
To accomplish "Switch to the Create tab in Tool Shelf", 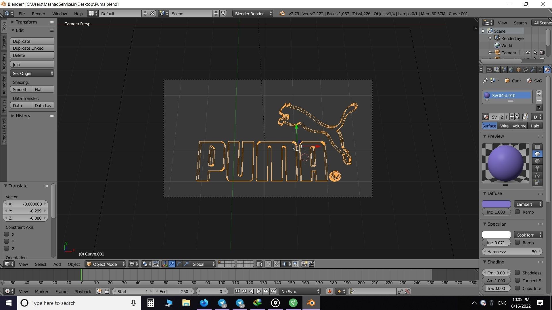I will pyautogui.click(x=4, y=41).
